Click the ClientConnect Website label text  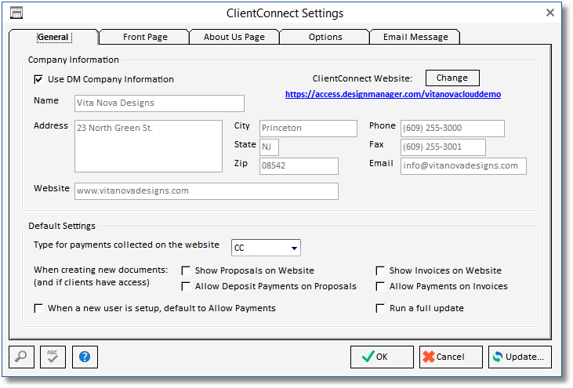pyautogui.click(x=362, y=78)
